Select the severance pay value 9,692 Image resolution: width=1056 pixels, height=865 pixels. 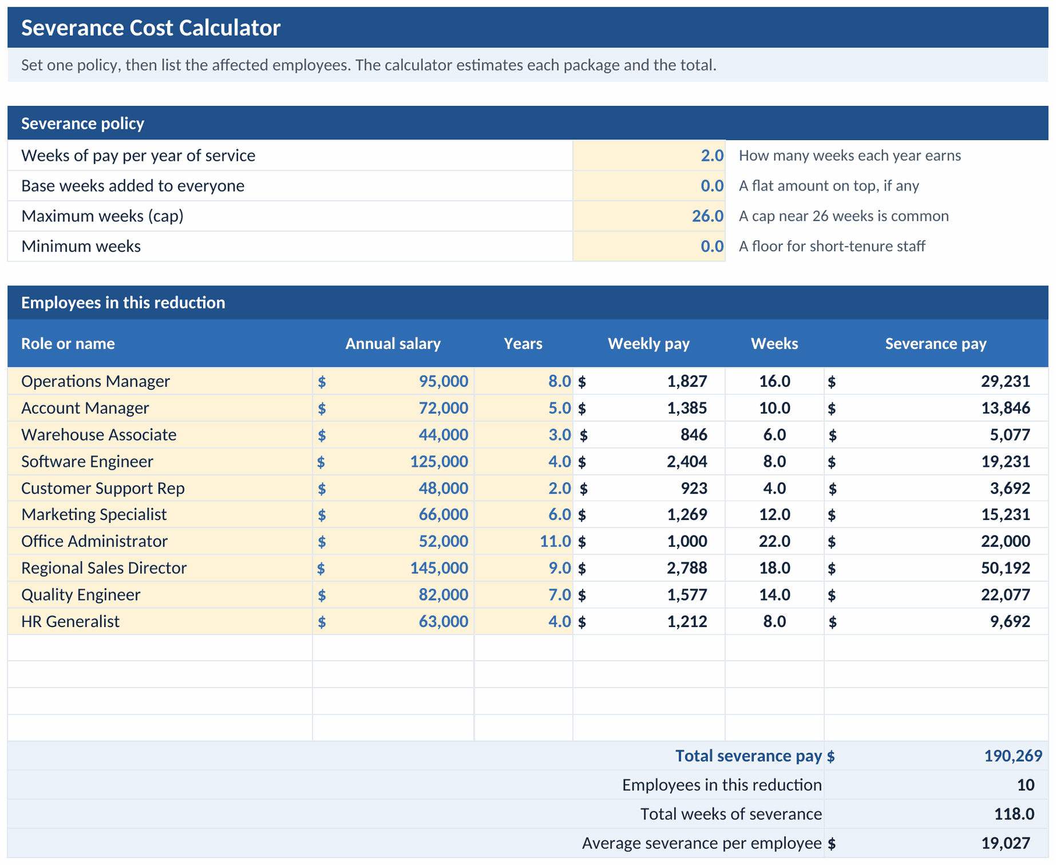click(x=936, y=621)
